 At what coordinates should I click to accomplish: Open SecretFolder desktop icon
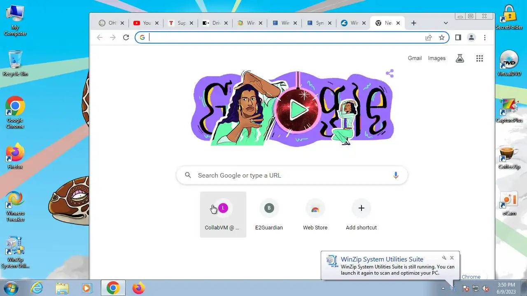509,17
